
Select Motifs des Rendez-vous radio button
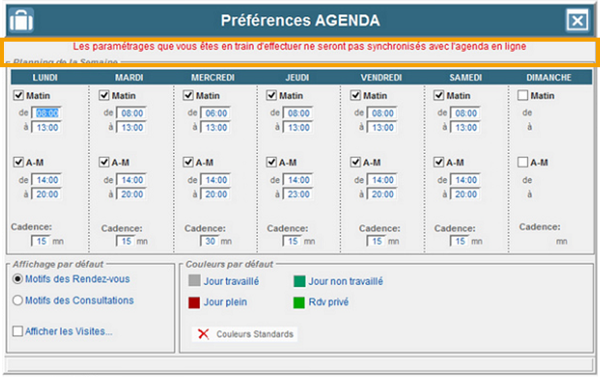pos(18,279)
